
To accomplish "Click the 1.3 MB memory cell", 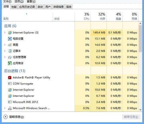I will [98, 84].
